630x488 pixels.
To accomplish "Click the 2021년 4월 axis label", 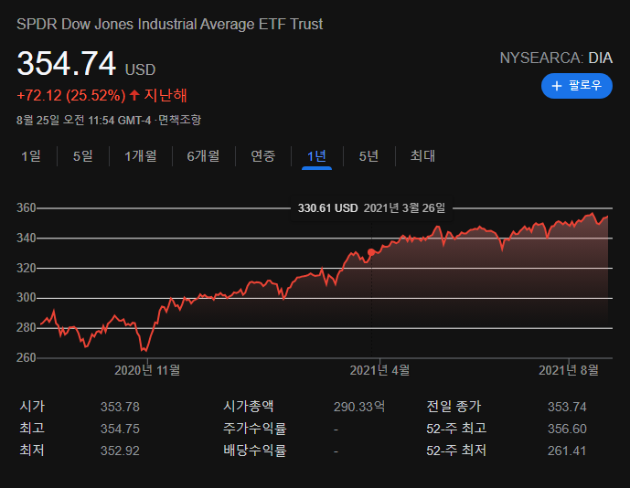I will 379,370.
